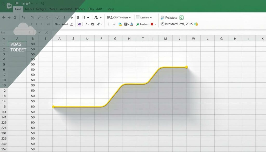Image resolution: width=266 pixels, height=152 pixels.
Task: Switch to the Hale tab
Action: pos(18,9)
